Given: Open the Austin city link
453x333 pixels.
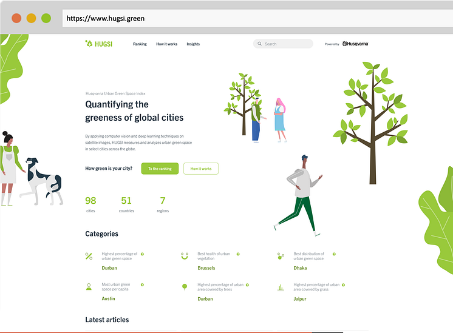Looking at the screenshot, I should tap(108, 298).
